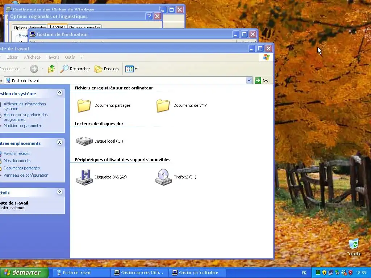Select the Documents de VM7 folder icon
Image resolution: width=371 pixels, height=278 pixels.
[x=163, y=105]
